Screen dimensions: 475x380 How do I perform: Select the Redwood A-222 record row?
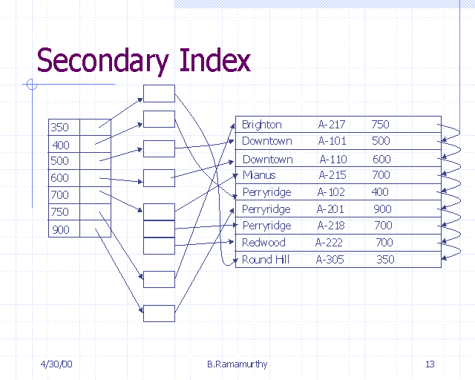338,243
